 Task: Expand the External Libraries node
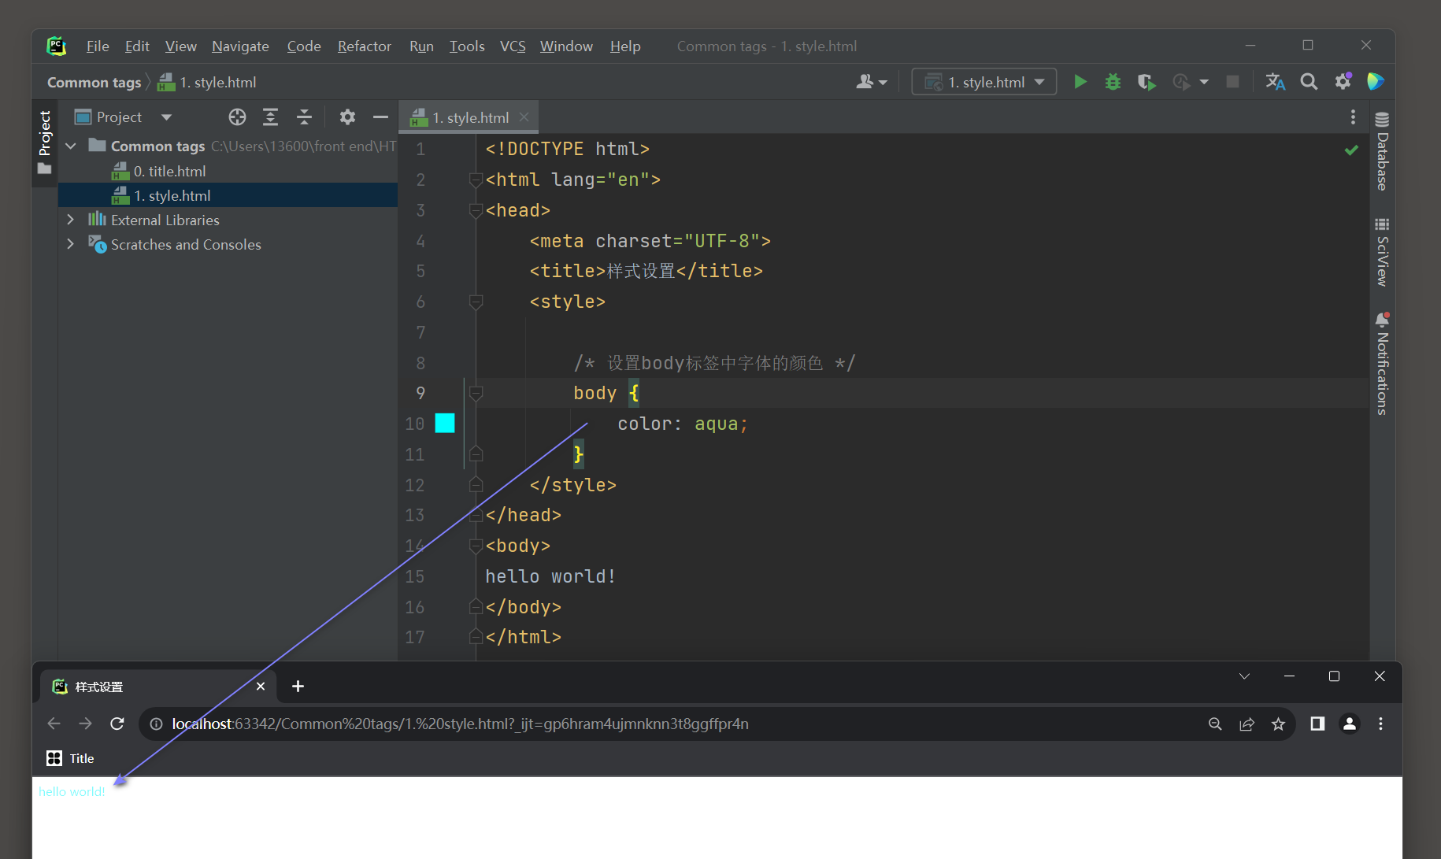tap(71, 220)
